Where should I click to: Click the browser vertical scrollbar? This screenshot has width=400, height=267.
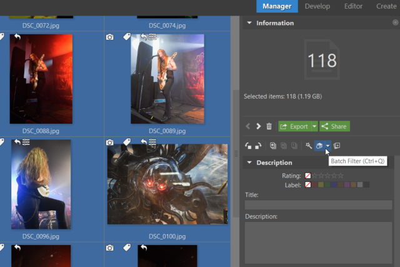click(x=236, y=153)
